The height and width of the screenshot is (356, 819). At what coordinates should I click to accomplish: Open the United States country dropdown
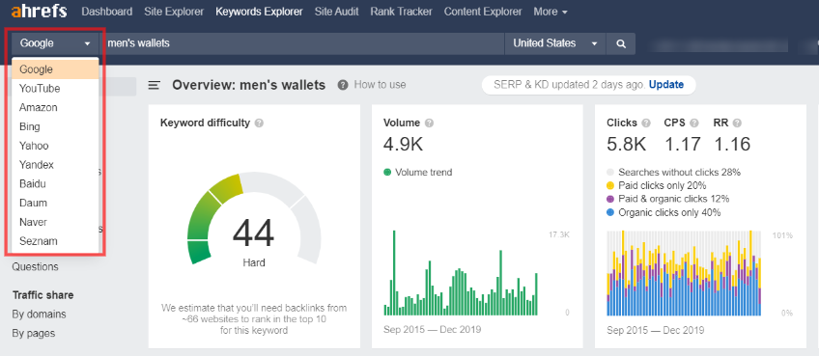554,43
